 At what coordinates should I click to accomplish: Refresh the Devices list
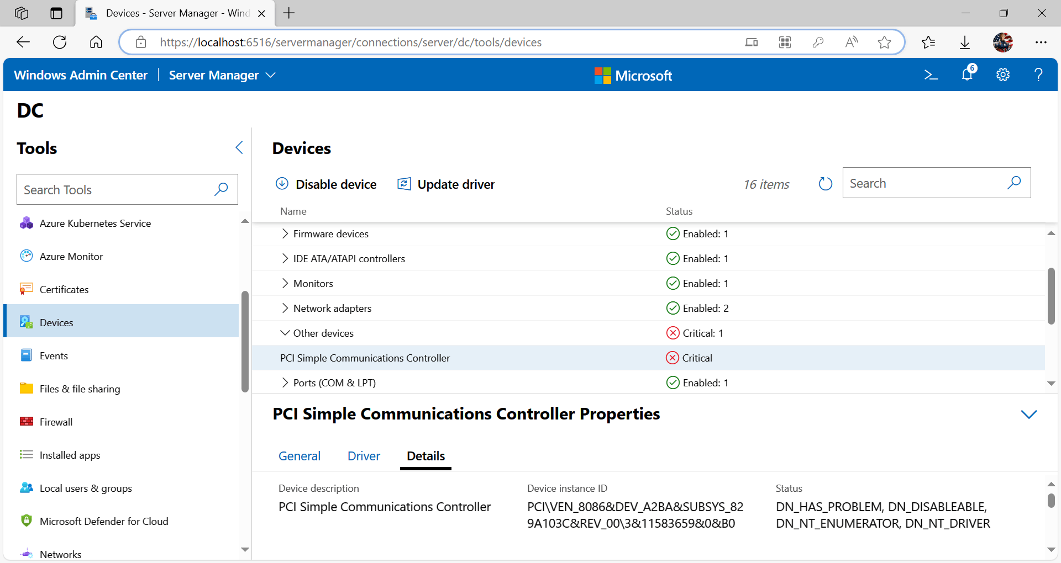coord(824,184)
